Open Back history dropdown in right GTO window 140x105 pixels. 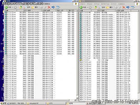point(87,7)
